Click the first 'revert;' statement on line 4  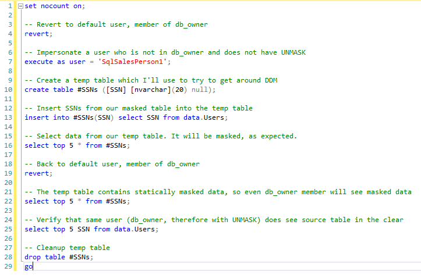point(38,34)
